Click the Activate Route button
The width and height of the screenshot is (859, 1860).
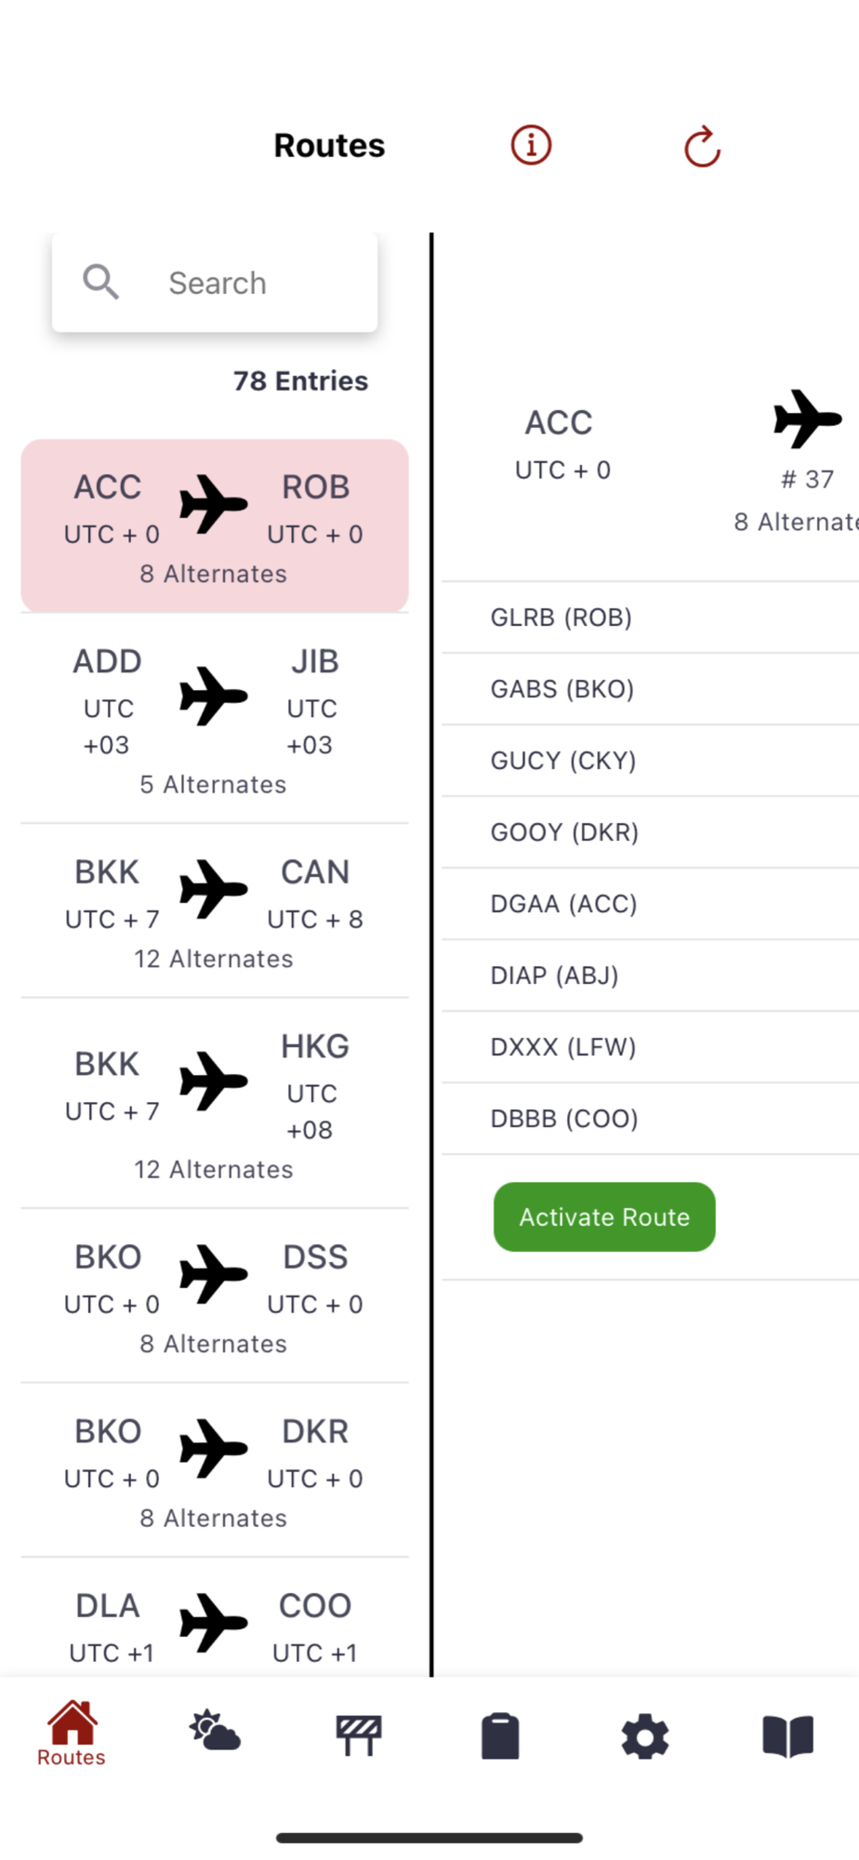pos(604,1216)
